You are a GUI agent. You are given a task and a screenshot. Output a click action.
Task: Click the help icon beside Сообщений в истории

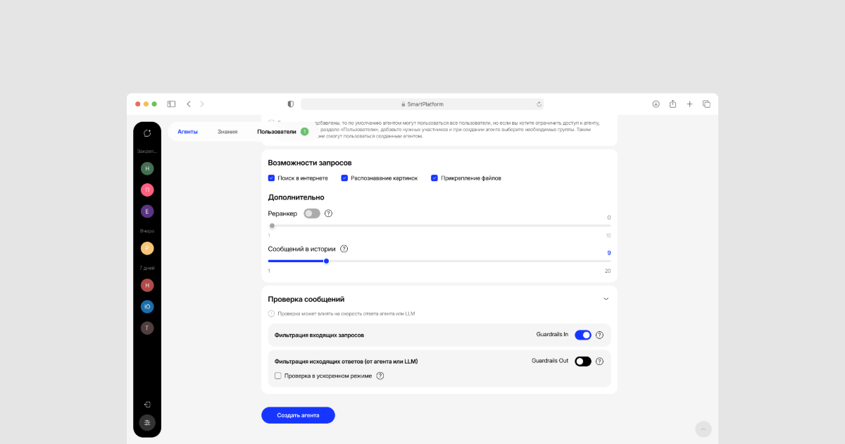(x=344, y=249)
